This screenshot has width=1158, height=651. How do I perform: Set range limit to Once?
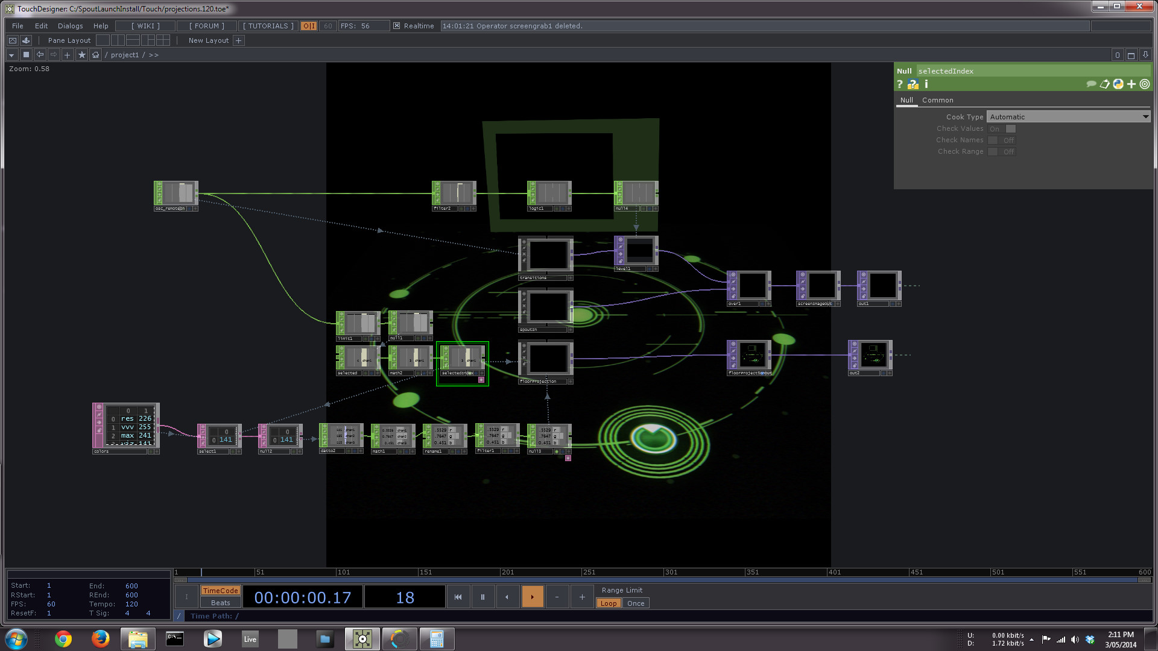[x=636, y=603]
